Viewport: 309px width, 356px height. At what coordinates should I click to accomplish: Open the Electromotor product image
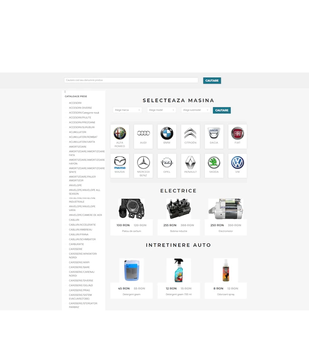pyautogui.click(x=226, y=209)
